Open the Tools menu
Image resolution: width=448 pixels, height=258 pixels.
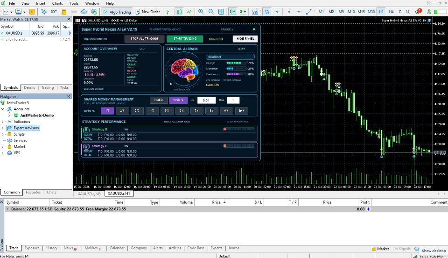point(74,3)
